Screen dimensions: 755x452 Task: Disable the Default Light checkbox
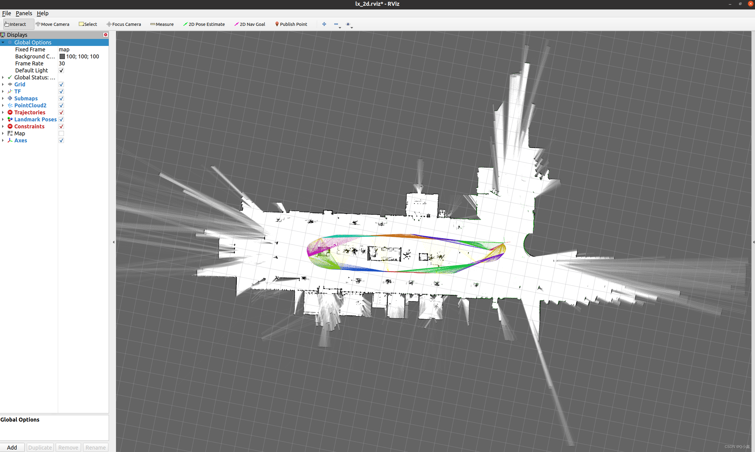click(61, 70)
